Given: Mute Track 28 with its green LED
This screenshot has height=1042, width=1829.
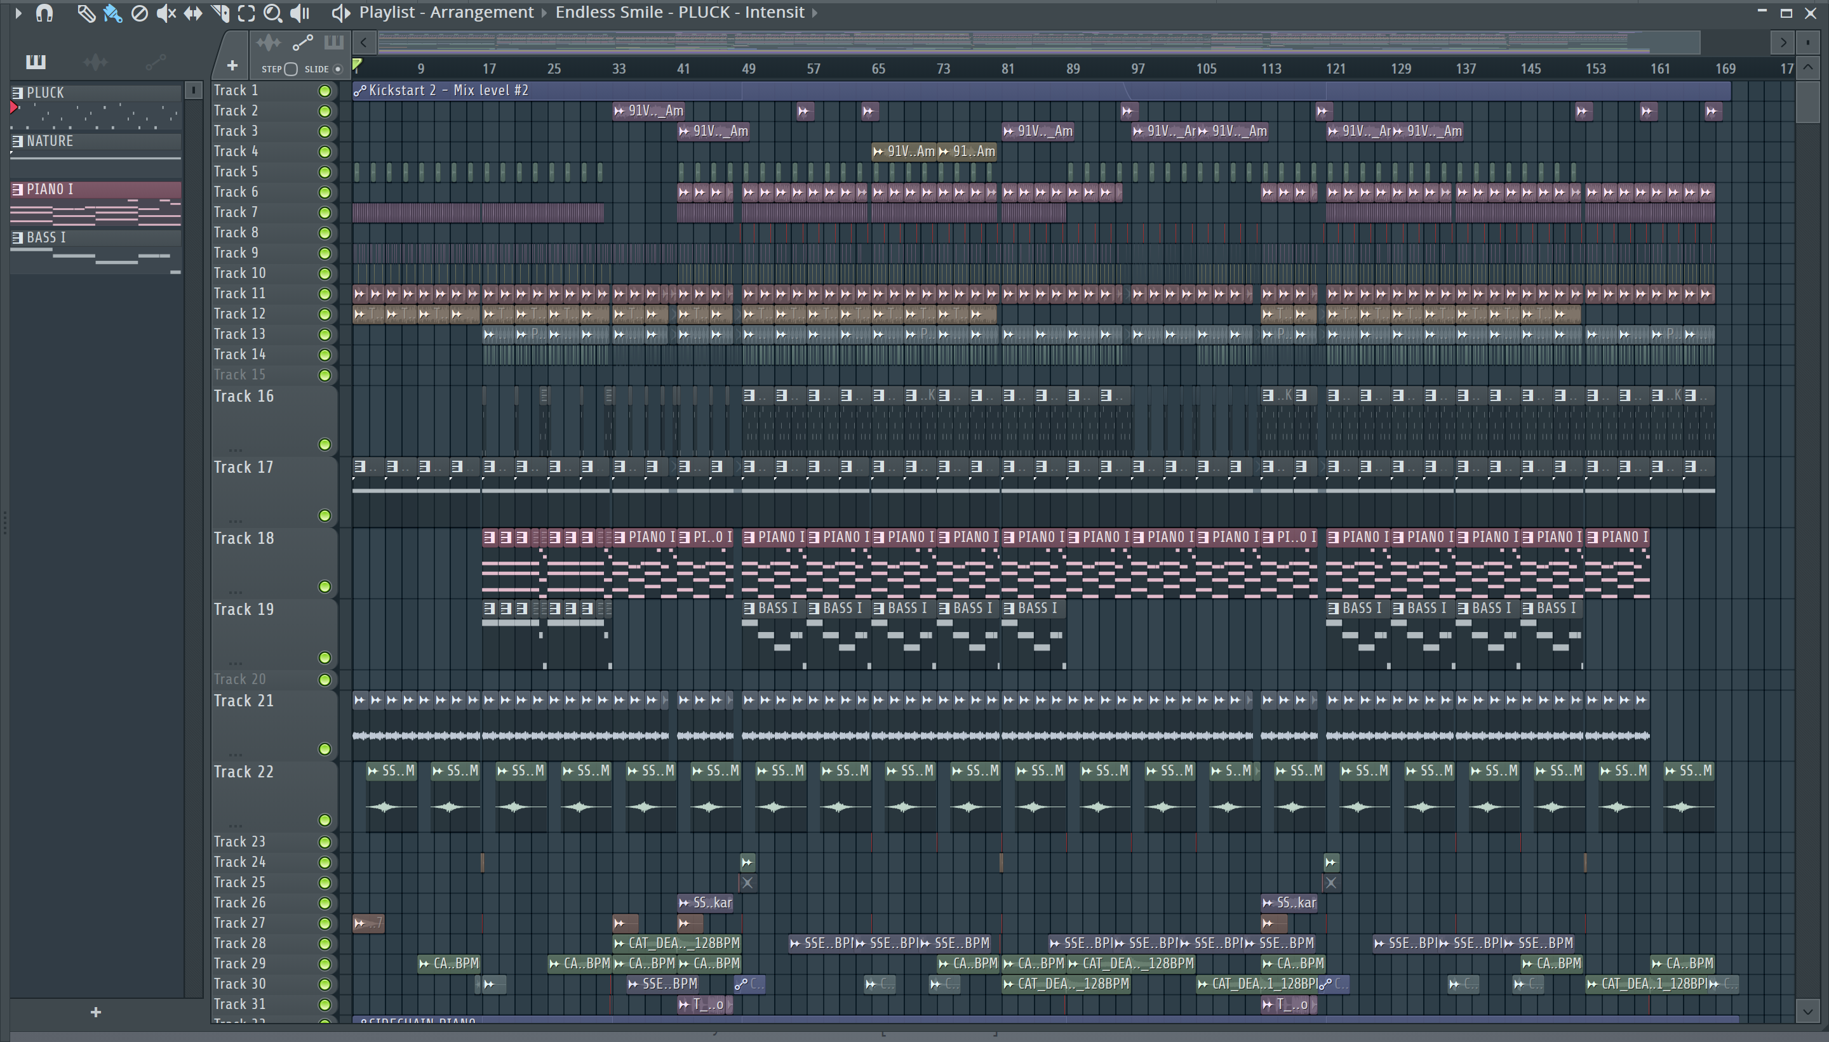Looking at the screenshot, I should coord(325,944).
